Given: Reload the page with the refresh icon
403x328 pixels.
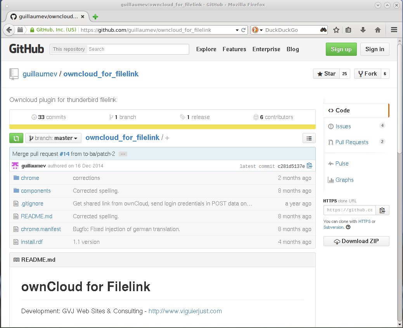Looking at the screenshot, I should coord(244,30).
